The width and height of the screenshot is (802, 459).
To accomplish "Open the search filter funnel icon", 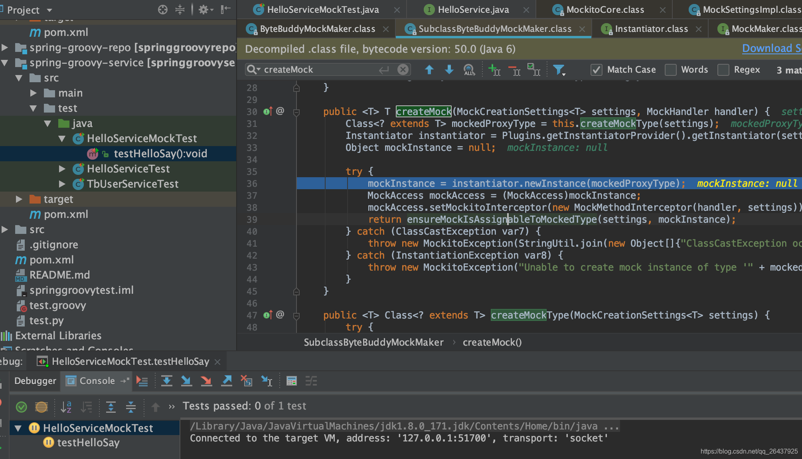I will coord(559,70).
